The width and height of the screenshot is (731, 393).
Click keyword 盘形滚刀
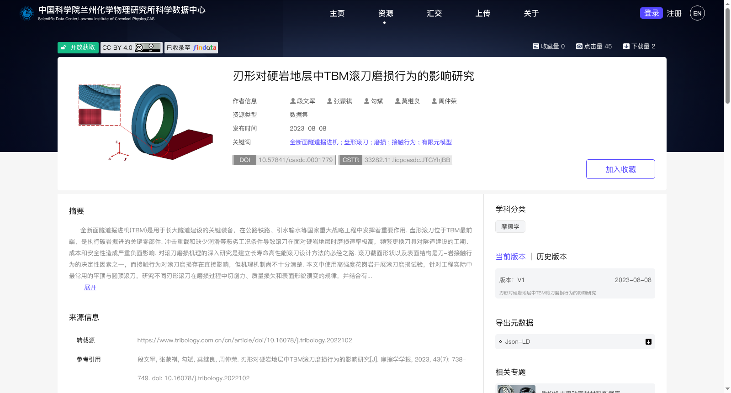(356, 142)
